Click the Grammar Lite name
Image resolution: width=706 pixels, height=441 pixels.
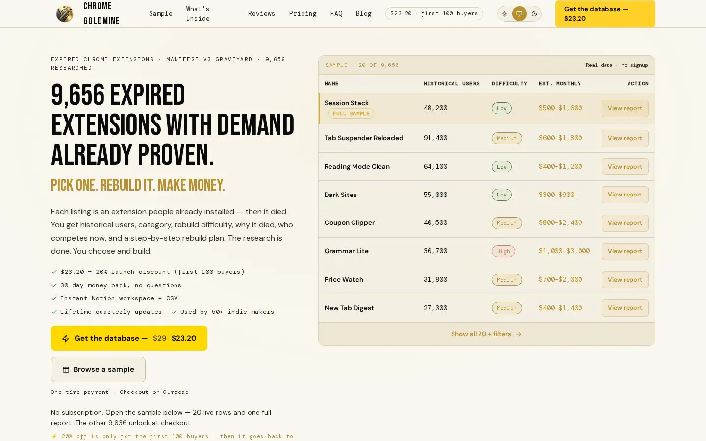pos(347,251)
